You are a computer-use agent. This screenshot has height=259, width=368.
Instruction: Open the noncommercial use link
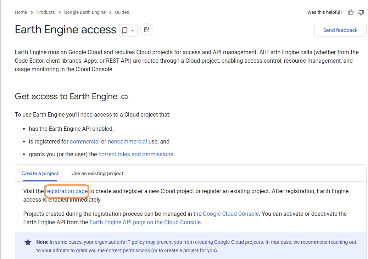point(127,141)
